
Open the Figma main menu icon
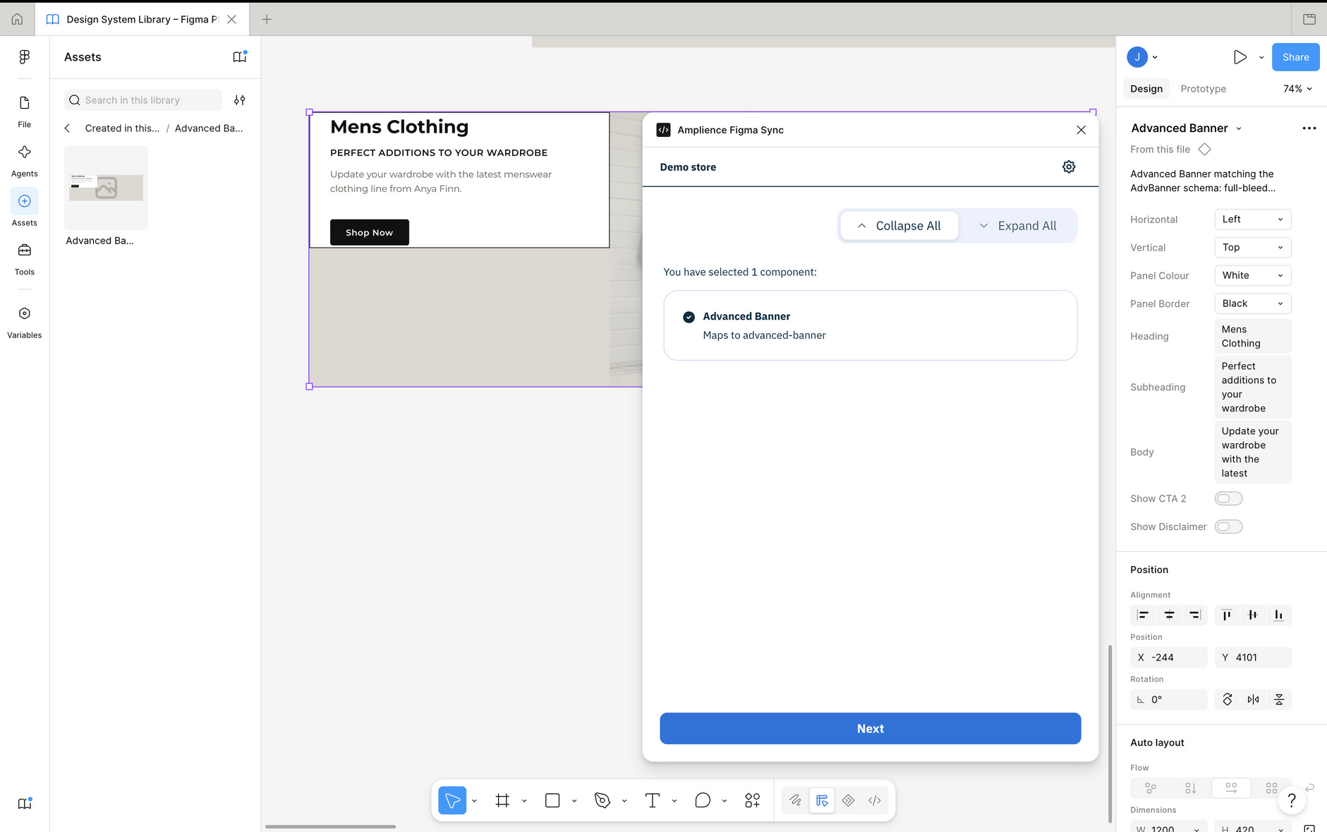[x=24, y=57]
